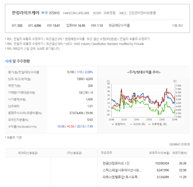193x187 pixels.
Task: Click the PBR 1.13 figure
Action: (x=97, y=26)
